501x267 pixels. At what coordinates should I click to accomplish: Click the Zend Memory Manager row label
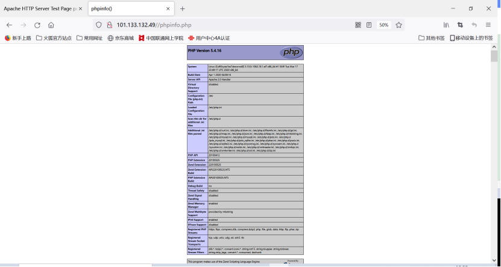(195, 205)
